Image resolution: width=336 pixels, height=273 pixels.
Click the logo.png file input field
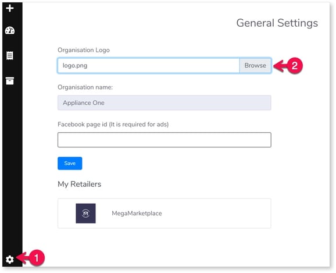point(148,65)
